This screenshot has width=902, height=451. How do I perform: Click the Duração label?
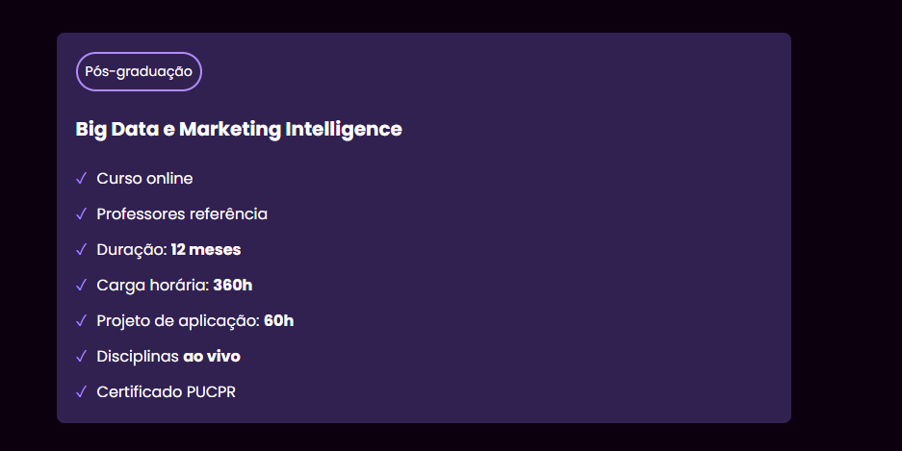click(x=132, y=250)
